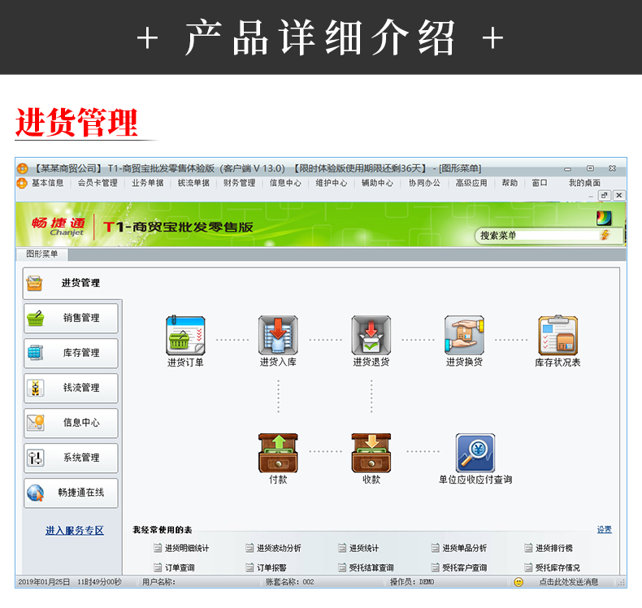Open the 进货明细统计 report
This screenshot has height=608, width=642.
click(x=186, y=549)
